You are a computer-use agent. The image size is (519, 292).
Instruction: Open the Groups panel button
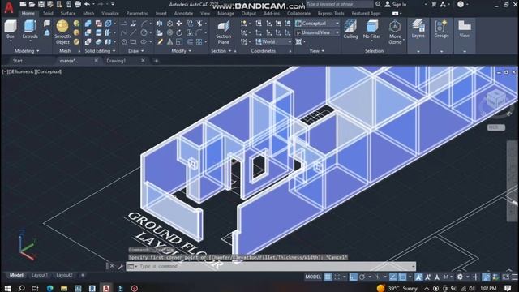tap(441, 29)
